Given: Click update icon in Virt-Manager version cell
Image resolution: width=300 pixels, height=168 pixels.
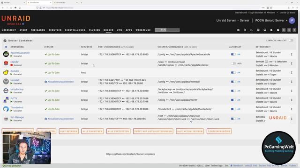Looking at the screenshot, I should 46,119.
